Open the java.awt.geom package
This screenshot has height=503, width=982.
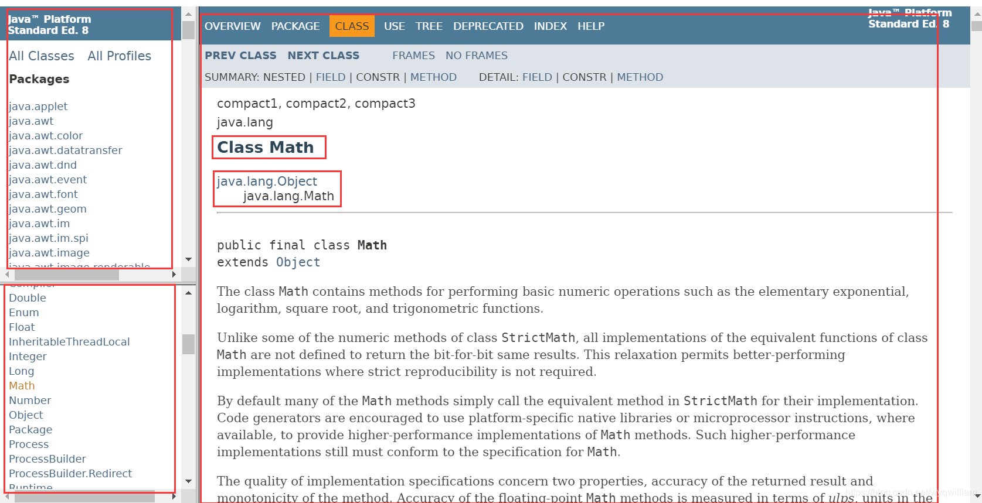[x=47, y=209]
